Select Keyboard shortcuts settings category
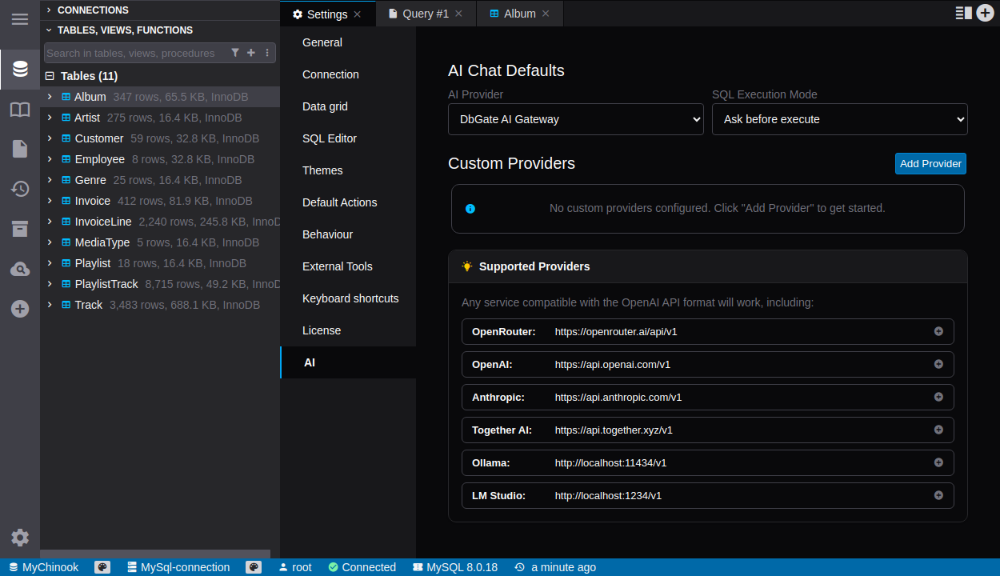The image size is (1000, 576). (x=350, y=298)
